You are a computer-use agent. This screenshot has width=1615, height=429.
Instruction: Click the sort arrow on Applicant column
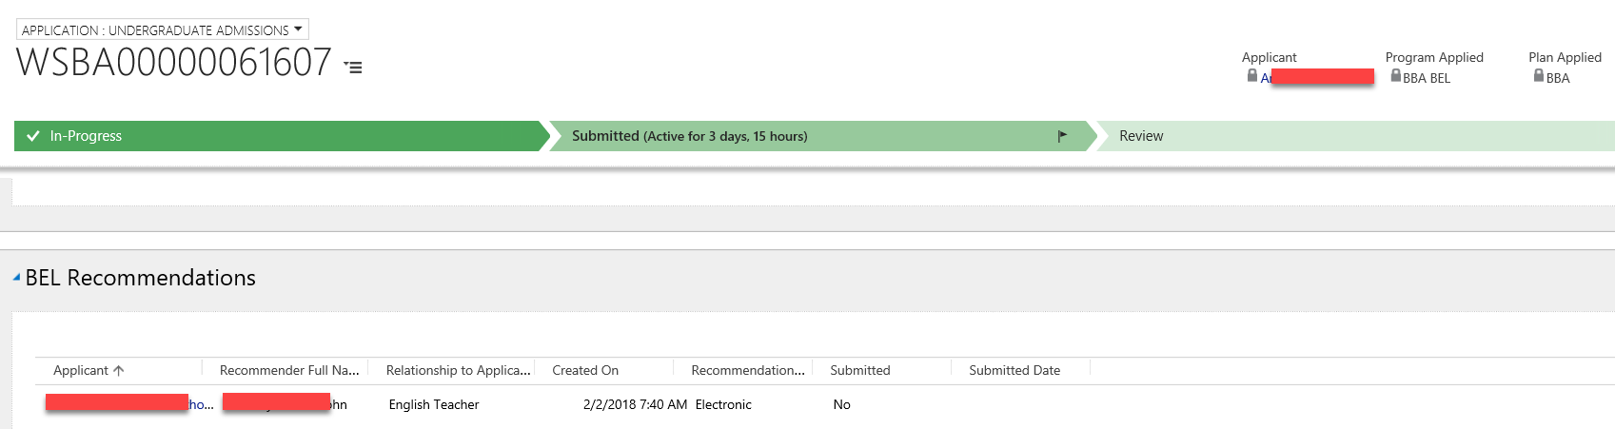point(119,371)
